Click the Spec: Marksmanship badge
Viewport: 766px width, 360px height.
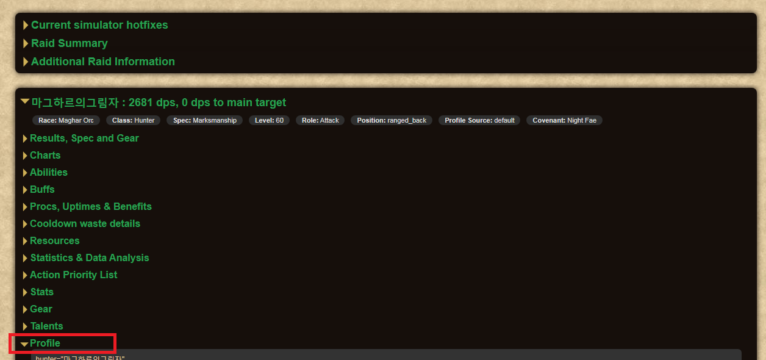(x=205, y=121)
